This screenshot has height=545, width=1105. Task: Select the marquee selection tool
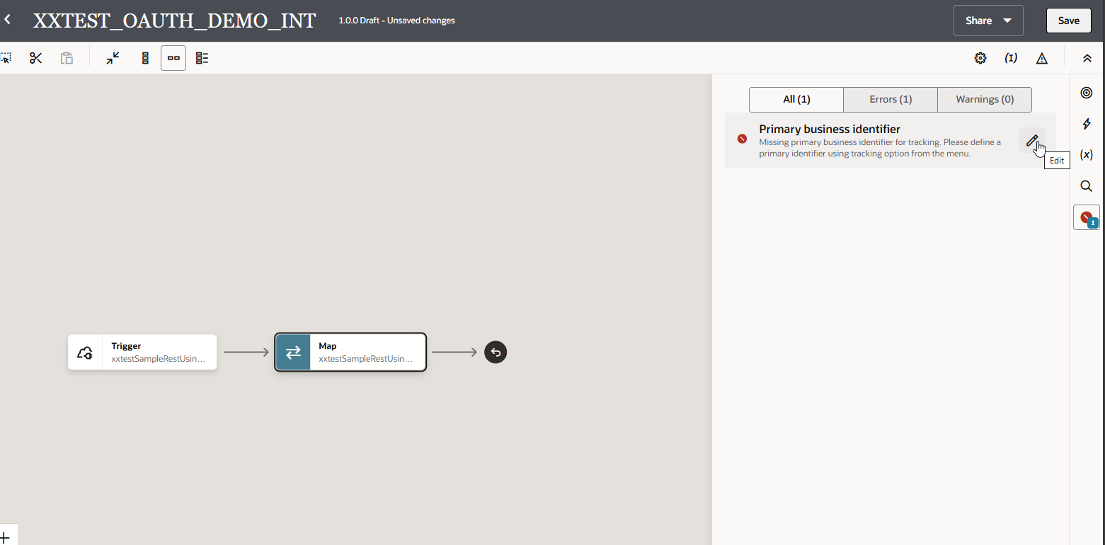[7, 58]
